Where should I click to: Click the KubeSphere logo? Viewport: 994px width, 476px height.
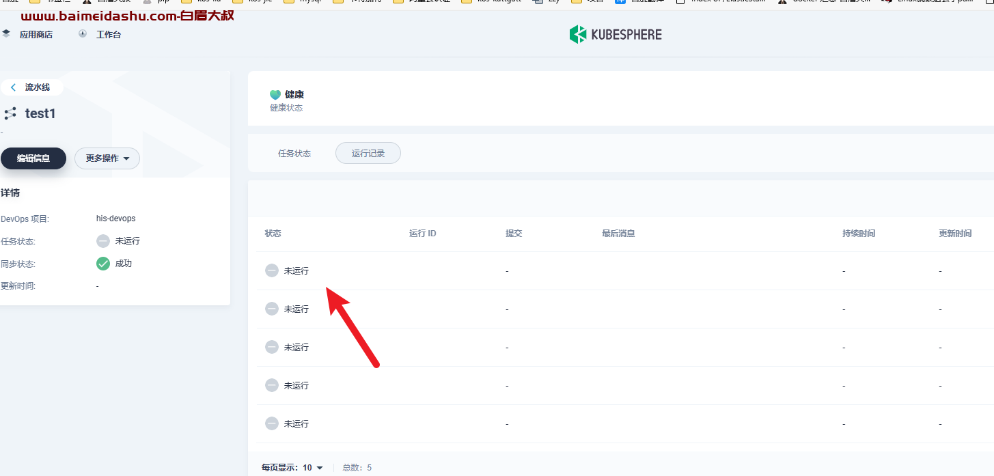pos(616,34)
